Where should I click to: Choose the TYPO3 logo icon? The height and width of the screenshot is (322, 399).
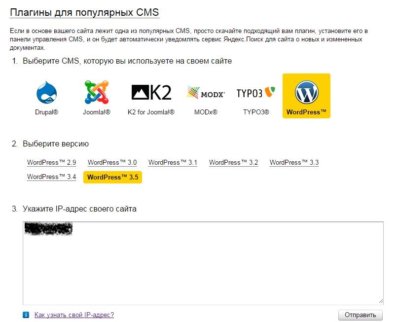(x=255, y=92)
